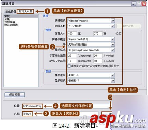Viewport: 148px width, 130px height.
Task: Open the 自定义设置 tab
Action: (25, 11)
